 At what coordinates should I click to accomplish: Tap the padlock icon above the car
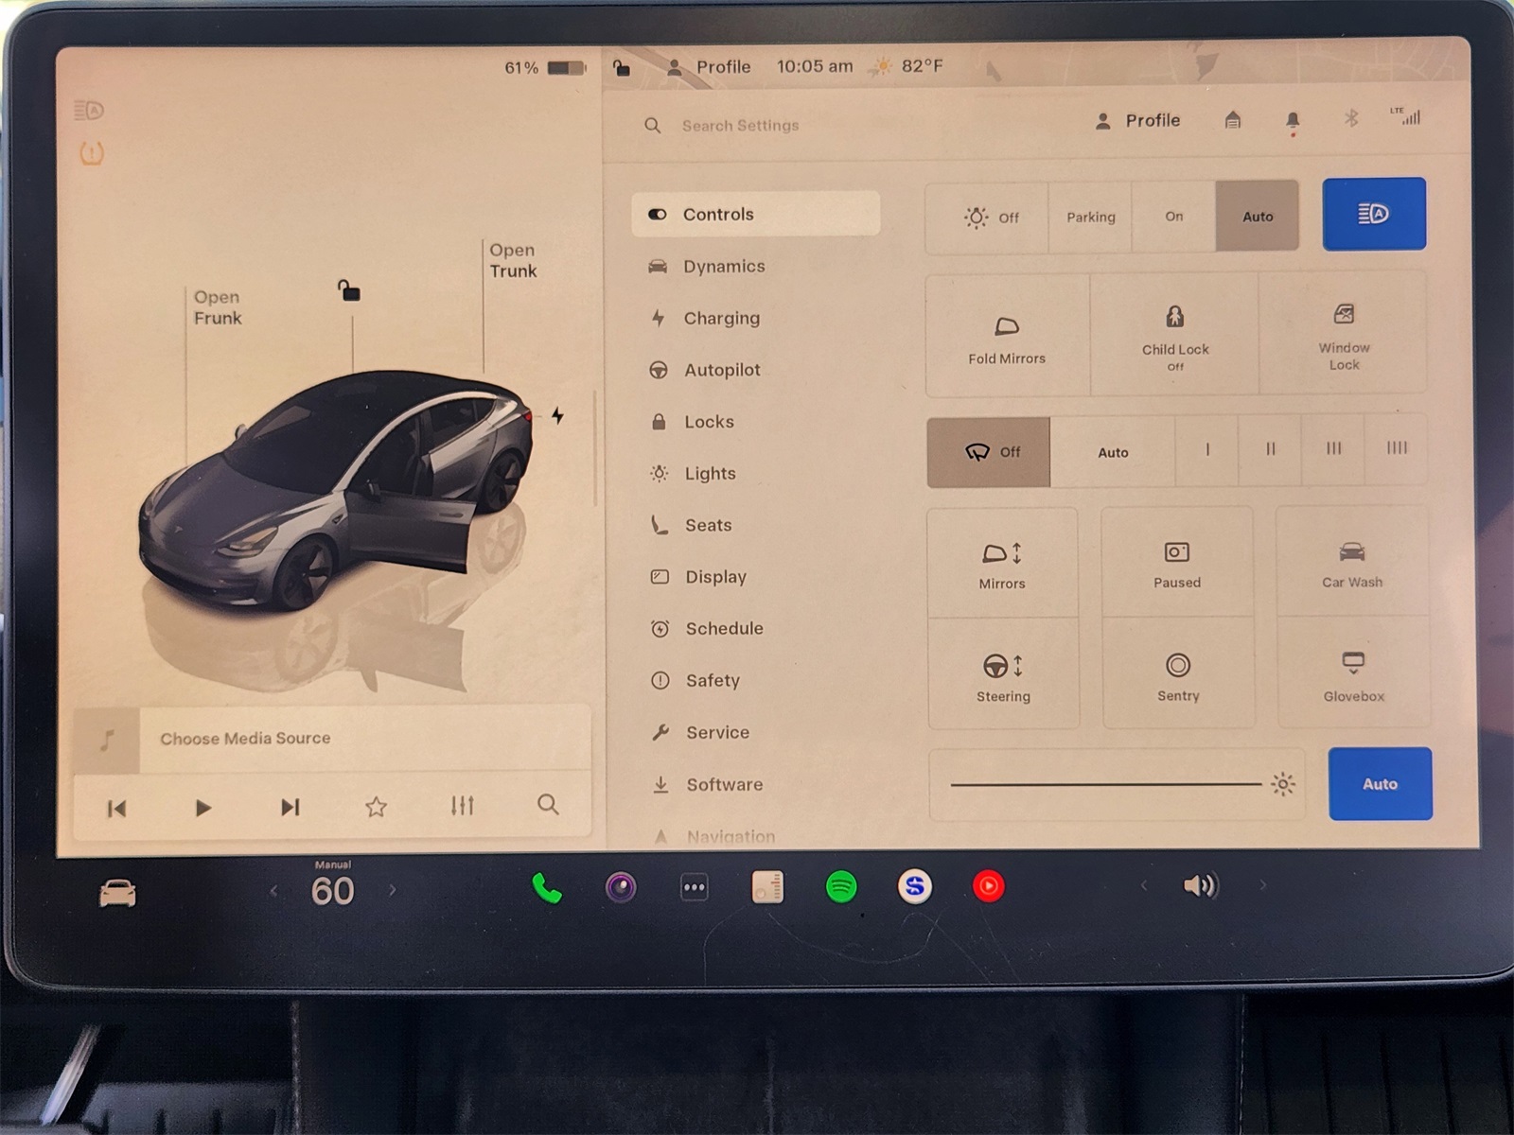point(349,289)
